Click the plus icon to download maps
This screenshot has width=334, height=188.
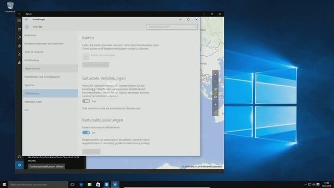click(x=86, y=56)
